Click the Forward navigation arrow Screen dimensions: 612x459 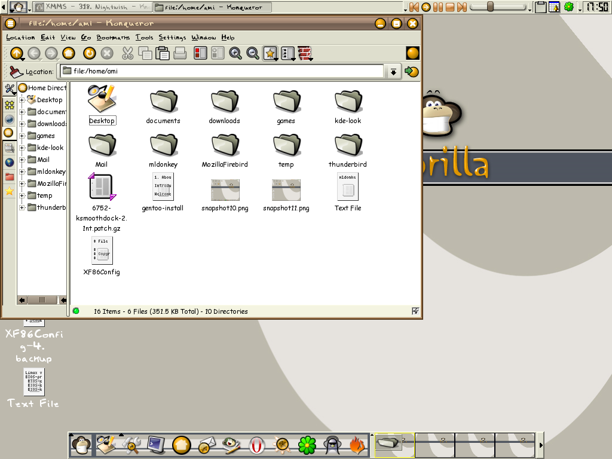[51, 53]
